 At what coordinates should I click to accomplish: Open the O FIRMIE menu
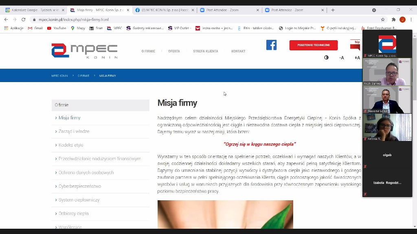tap(148, 51)
